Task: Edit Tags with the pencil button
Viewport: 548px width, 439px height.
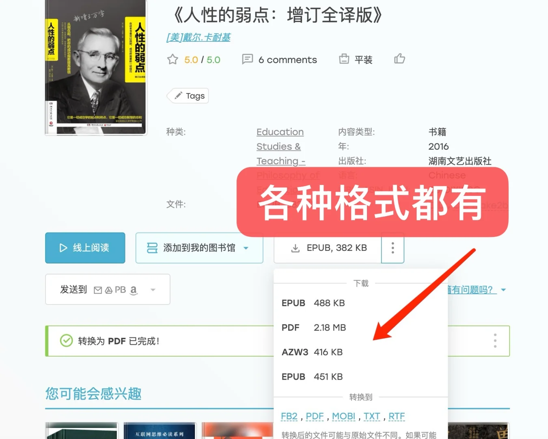Action: click(188, 96)
